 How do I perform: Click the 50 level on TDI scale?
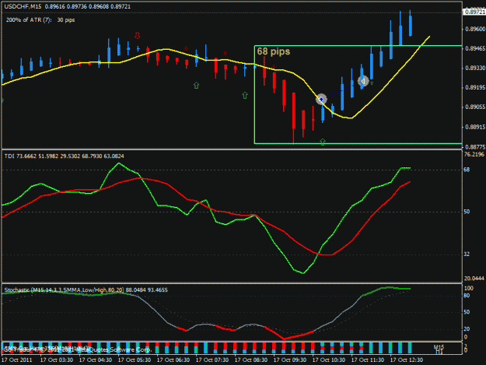[x=467, y=212]
